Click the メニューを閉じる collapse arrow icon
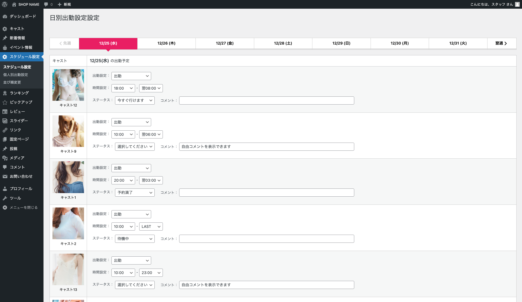522x302 pixels. pos(5,207)
